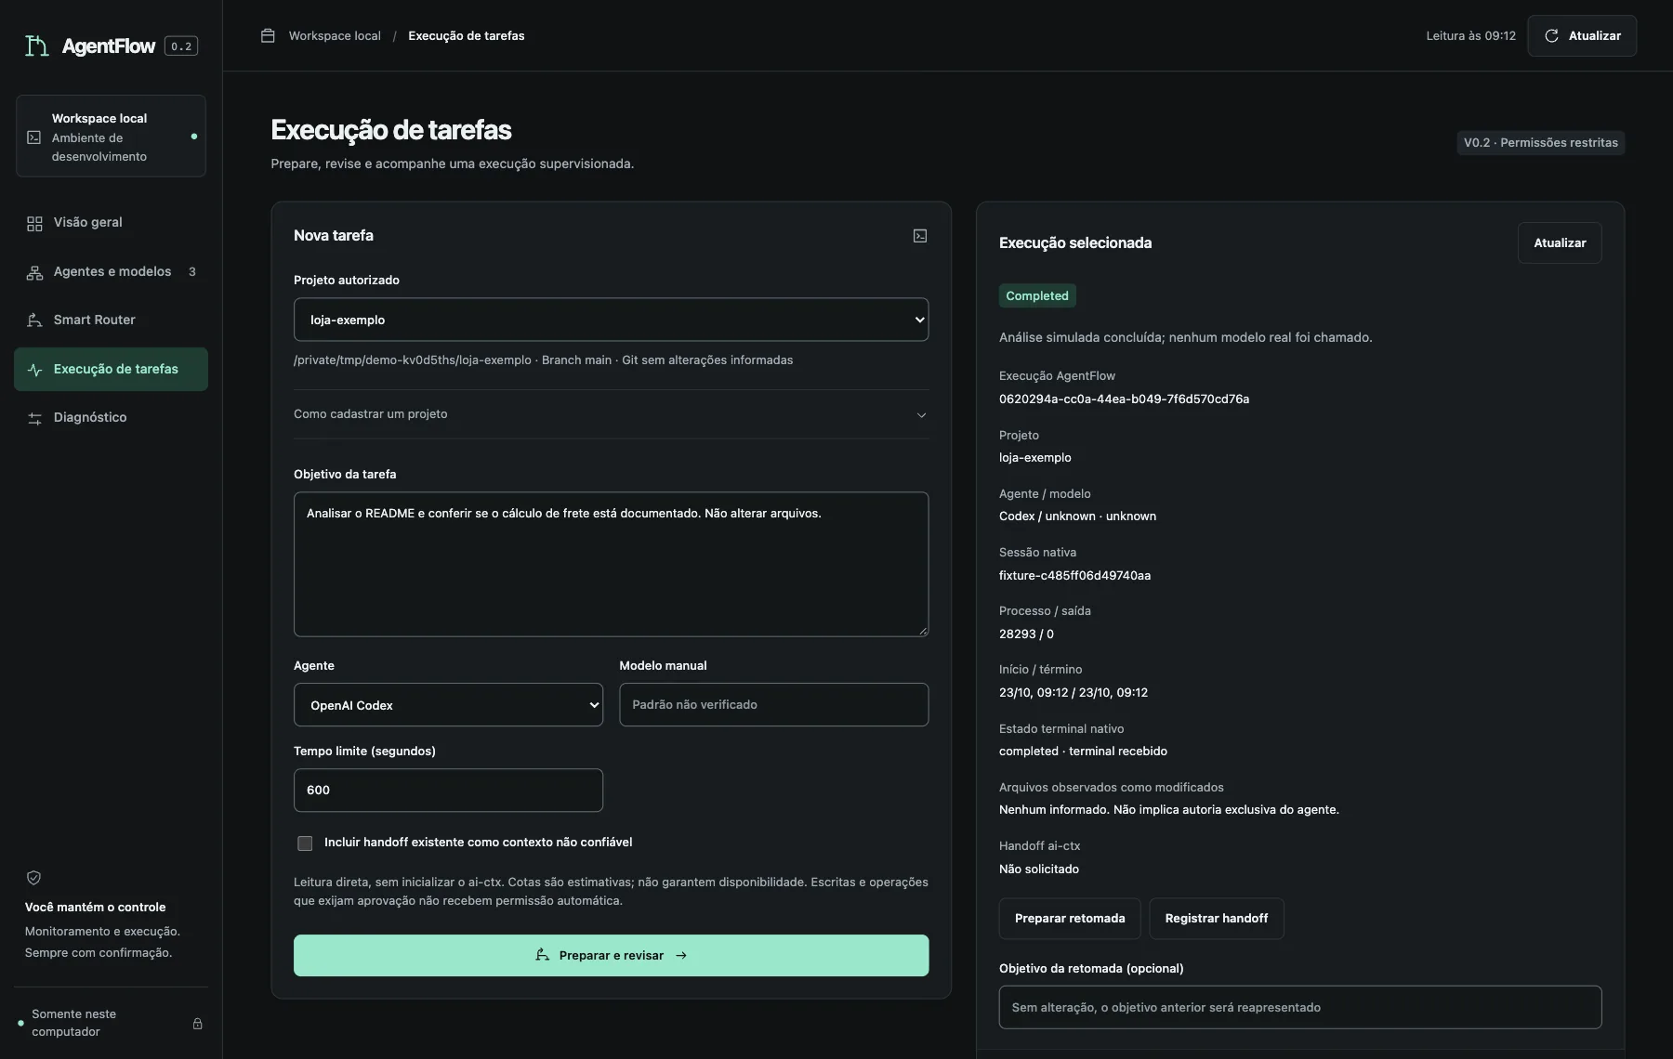1673x1059 pixels.
Task: Click the 0.2 version badge beside AgentFlow
Action: (x=181, y=46)
